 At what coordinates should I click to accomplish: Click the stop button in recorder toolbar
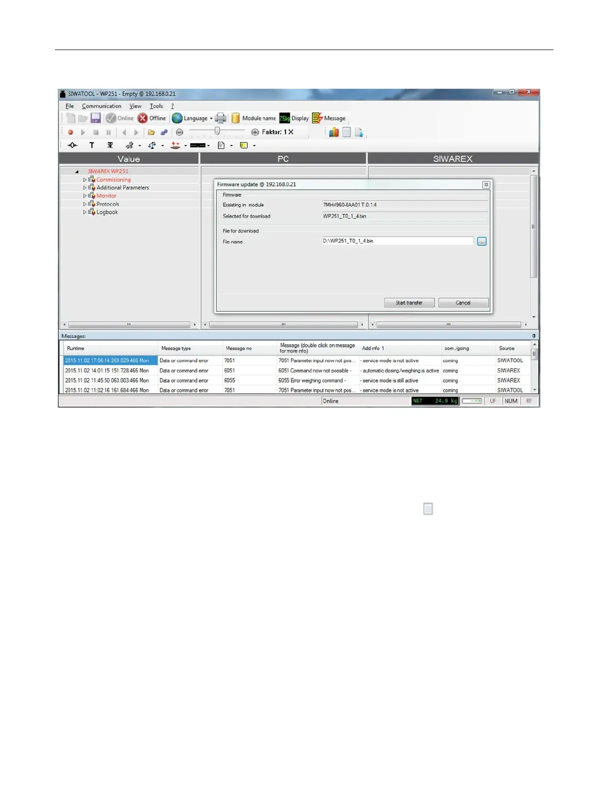coord(95,132)
